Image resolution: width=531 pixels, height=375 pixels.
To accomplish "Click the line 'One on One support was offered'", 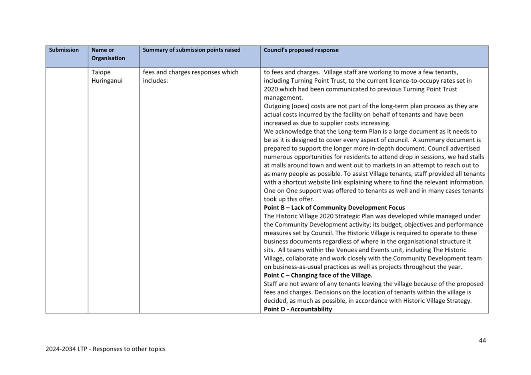I will (373, 190).
